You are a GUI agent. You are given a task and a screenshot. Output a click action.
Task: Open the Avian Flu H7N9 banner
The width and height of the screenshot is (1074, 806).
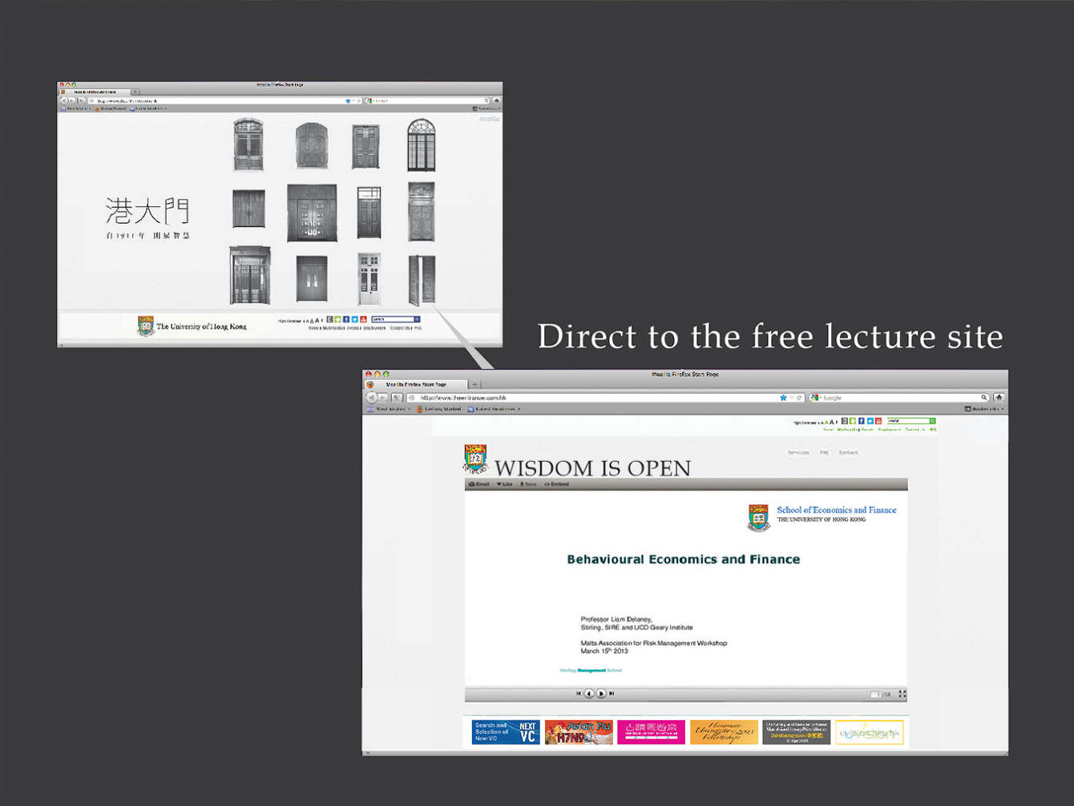tap(579, 732)
